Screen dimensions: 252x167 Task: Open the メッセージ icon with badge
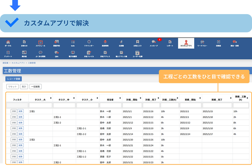154,43
